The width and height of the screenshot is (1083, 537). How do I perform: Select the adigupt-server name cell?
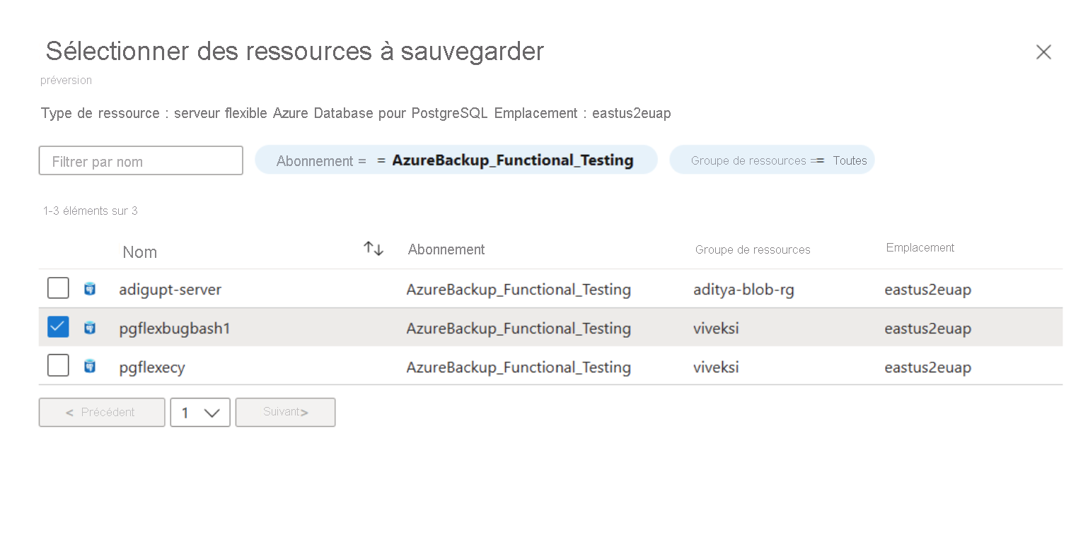tap(170, 290)
